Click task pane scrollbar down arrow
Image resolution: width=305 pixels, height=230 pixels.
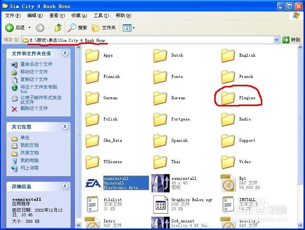[78, 225]
